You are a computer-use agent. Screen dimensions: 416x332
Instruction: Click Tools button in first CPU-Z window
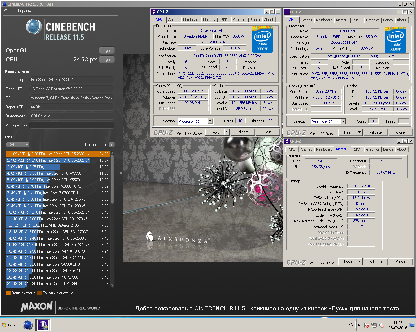pyautogui.click(x=215, y=132)
